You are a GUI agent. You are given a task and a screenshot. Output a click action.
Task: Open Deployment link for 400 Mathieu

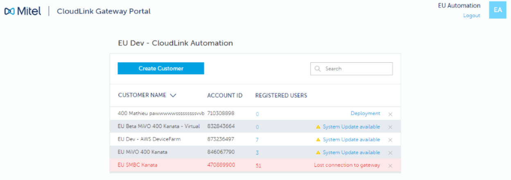365,113
